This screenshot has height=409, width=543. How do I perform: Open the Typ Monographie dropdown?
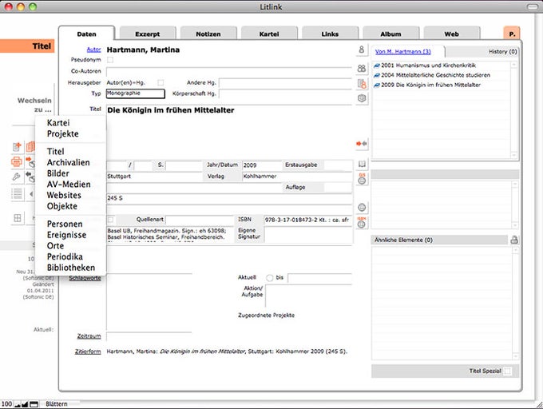[136, 93]
